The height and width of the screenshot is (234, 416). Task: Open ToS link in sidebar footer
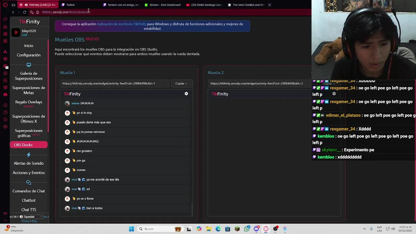pos(45,217)
